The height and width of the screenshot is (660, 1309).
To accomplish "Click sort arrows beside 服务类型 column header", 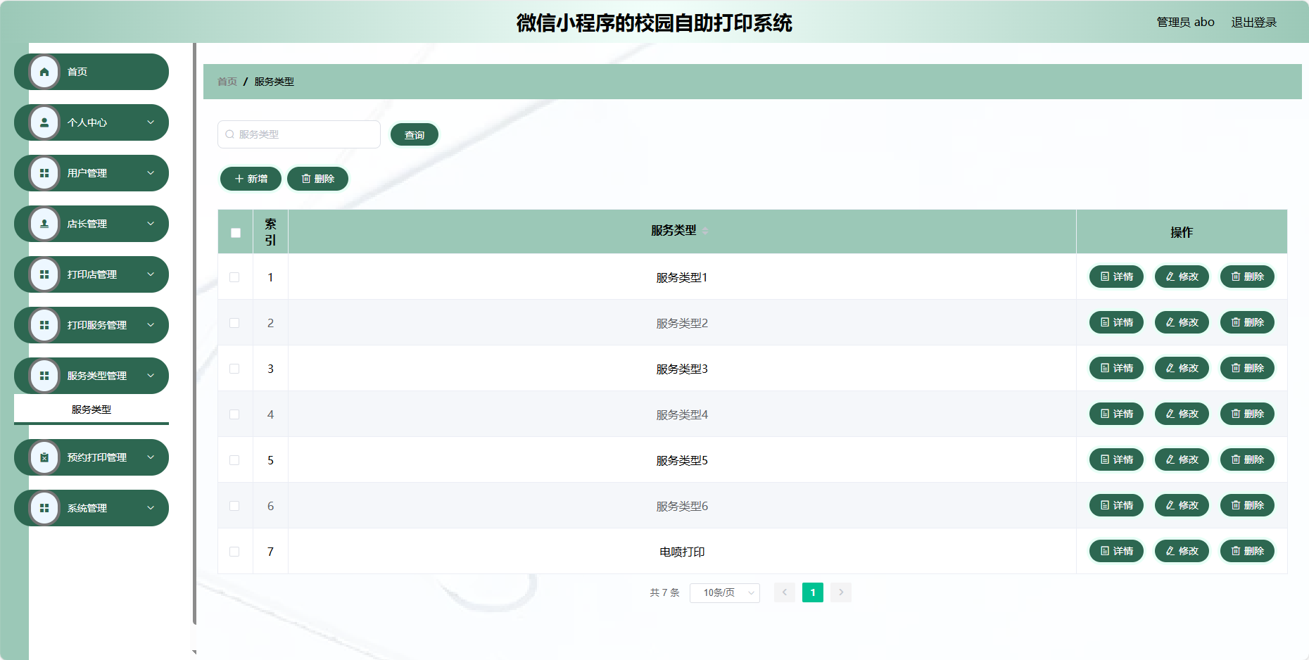I will click(705, 231).
